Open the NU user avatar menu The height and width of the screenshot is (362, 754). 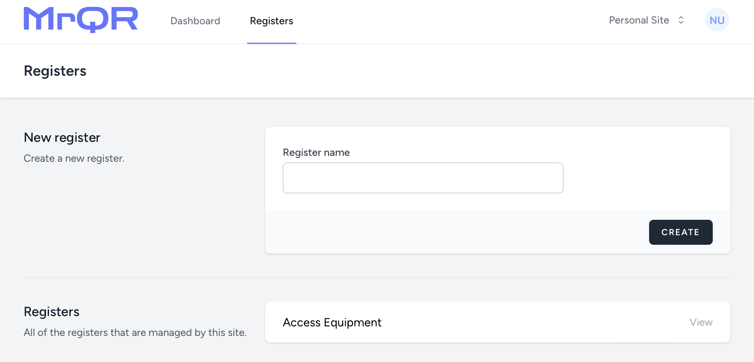717,20
